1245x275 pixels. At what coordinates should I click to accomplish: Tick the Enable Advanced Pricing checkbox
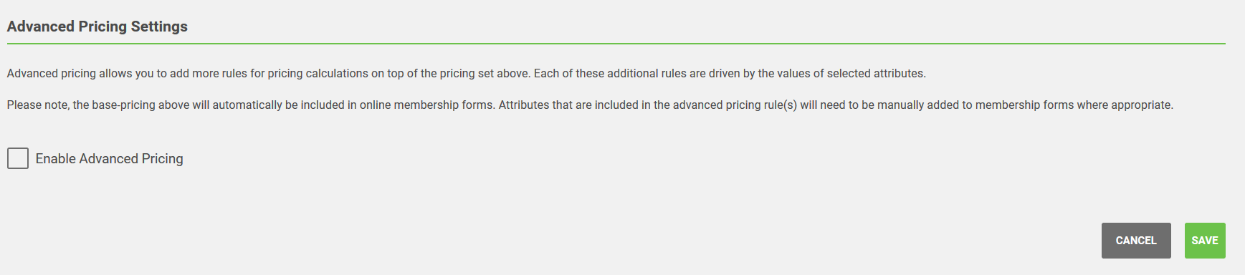click(x=18, y=158)
